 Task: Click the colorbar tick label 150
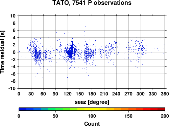(x=128, y=116)
